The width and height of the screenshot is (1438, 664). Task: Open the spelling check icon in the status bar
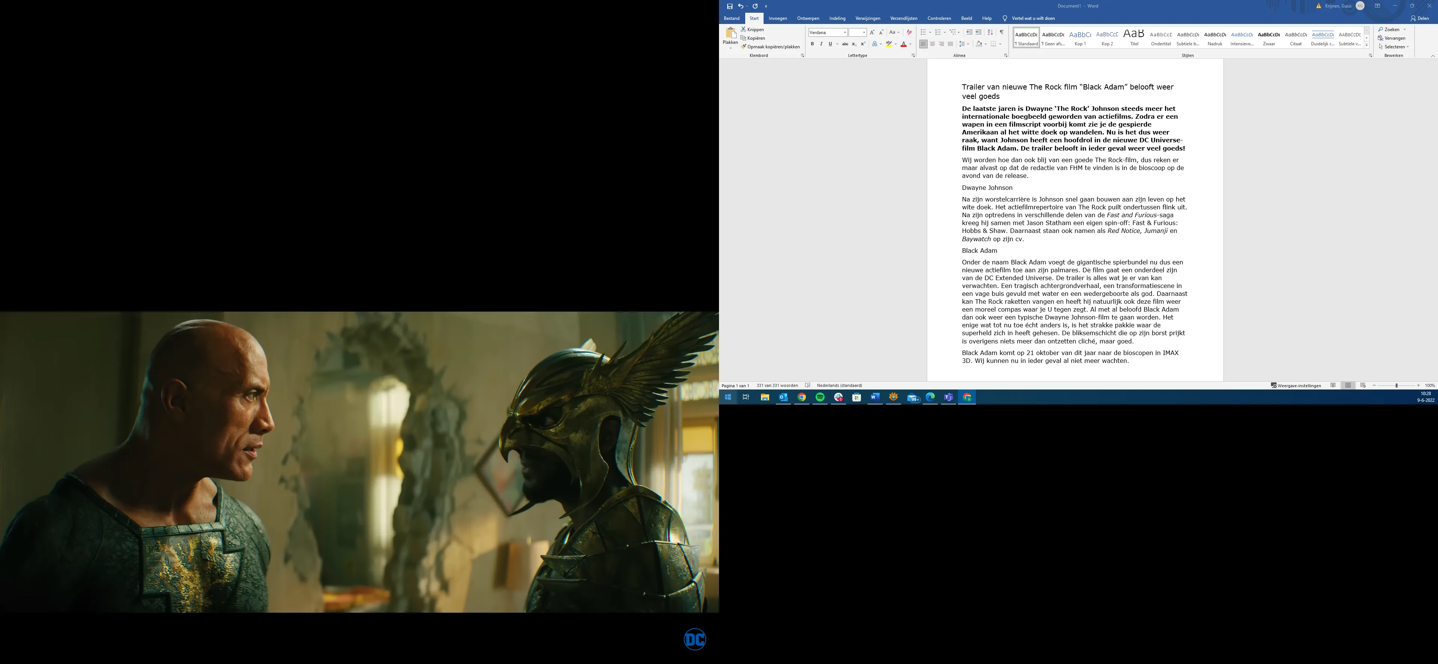coord(808,385)
